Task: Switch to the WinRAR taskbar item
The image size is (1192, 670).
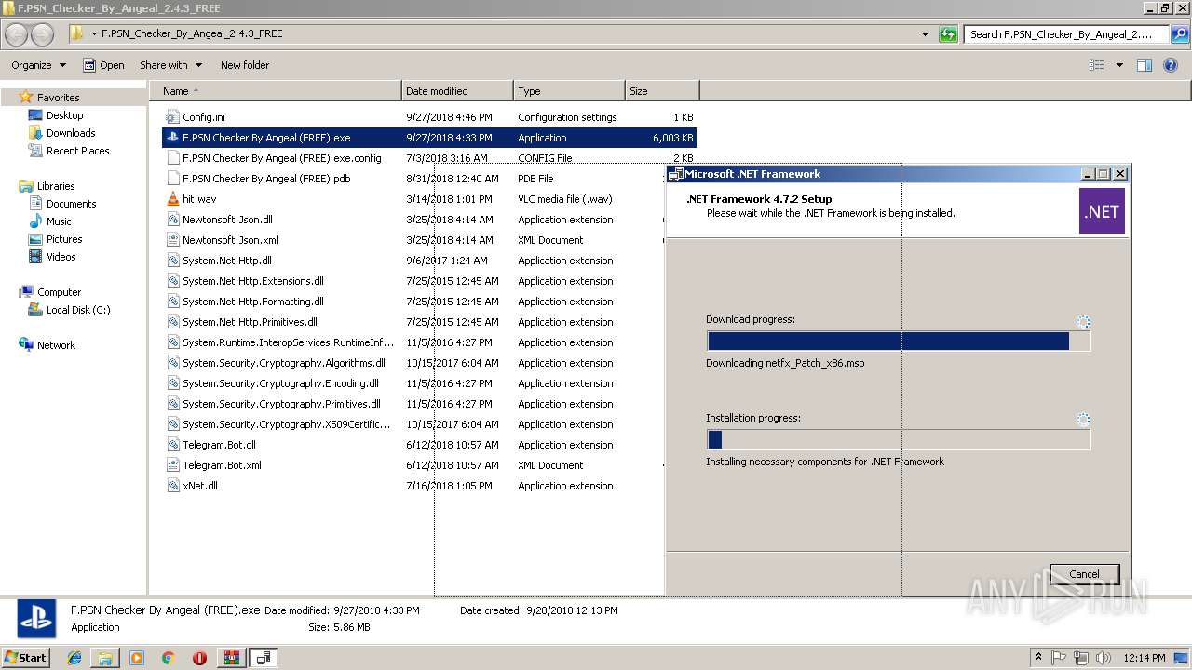Action: click(x=231, y=658)
